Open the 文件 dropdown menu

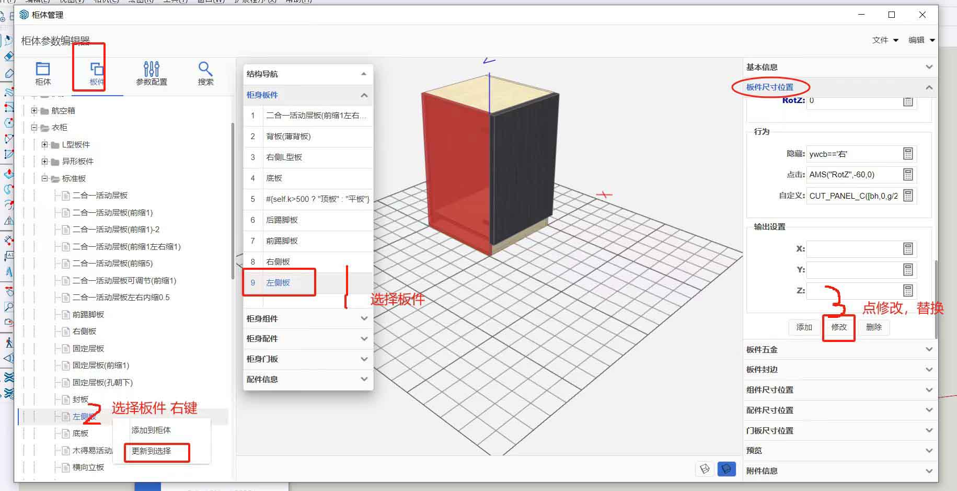885,40
